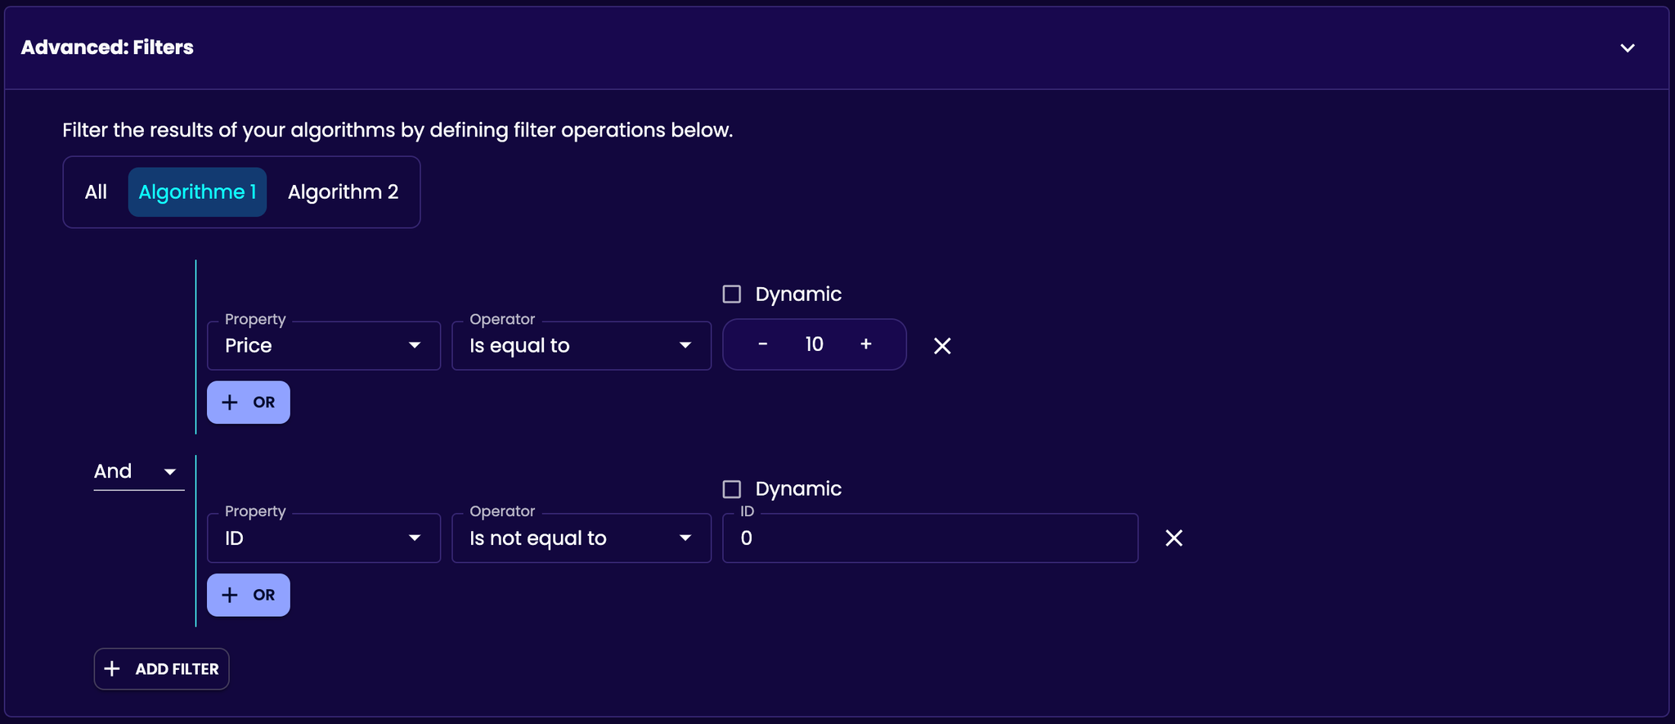Open the Price property select box
1675x724 pixels.
(324, 346)
